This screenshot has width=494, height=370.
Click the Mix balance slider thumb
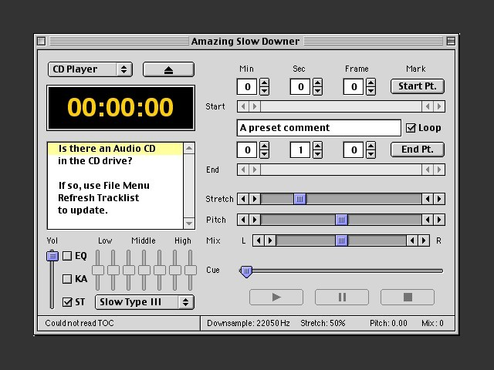pyautogui.click(x=341, y=240)
